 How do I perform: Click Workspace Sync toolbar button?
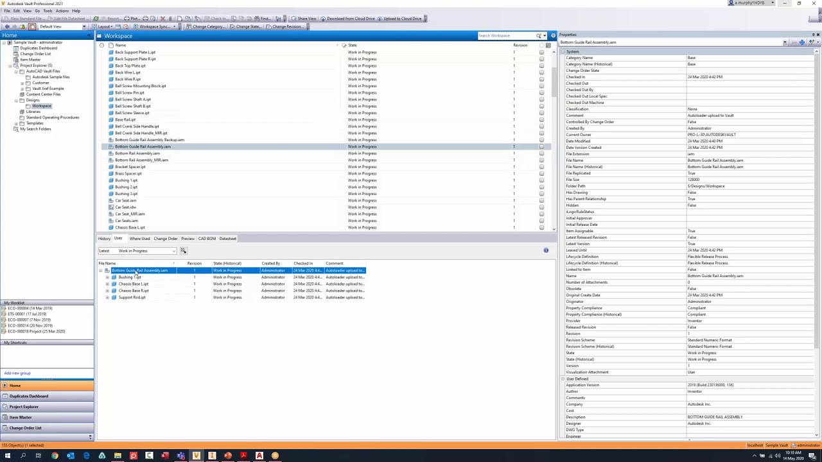[x=152, y=26]
